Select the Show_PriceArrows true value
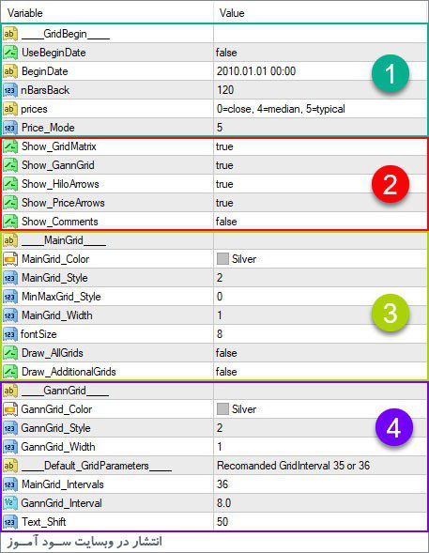The image size is (429, 553). [x=224, y=203]
